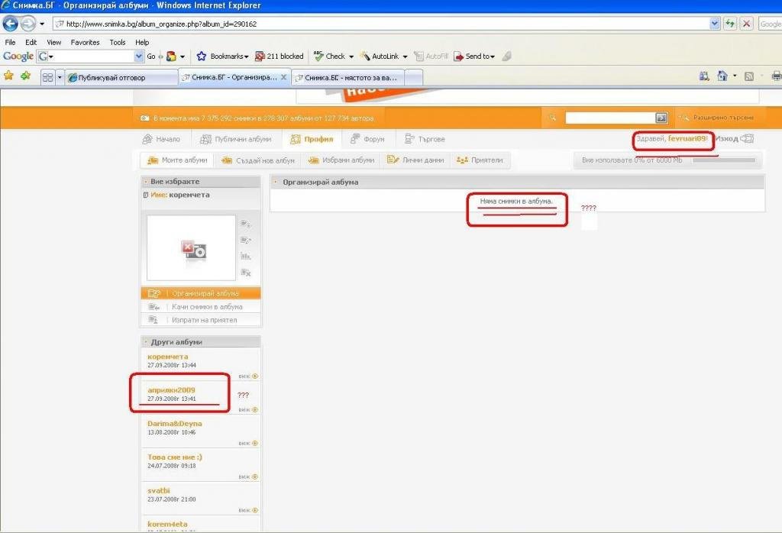Open Моите албуми submenu item
Image resolution: width=782 pixels, height=533 pixels.
177,160
